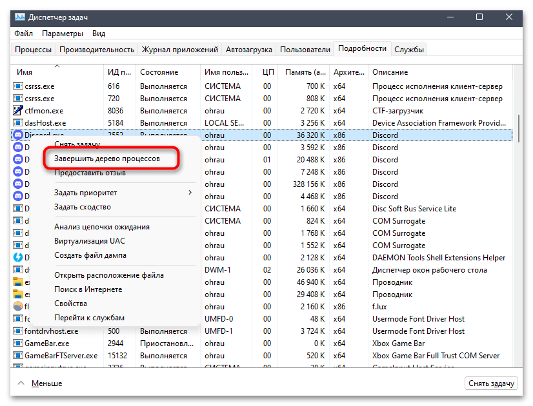Image resolution: width=533 pixels, height=406 pixels.
Task: Click the Discord icon in the 328 156 K row
Action: [x=17, y=184]
